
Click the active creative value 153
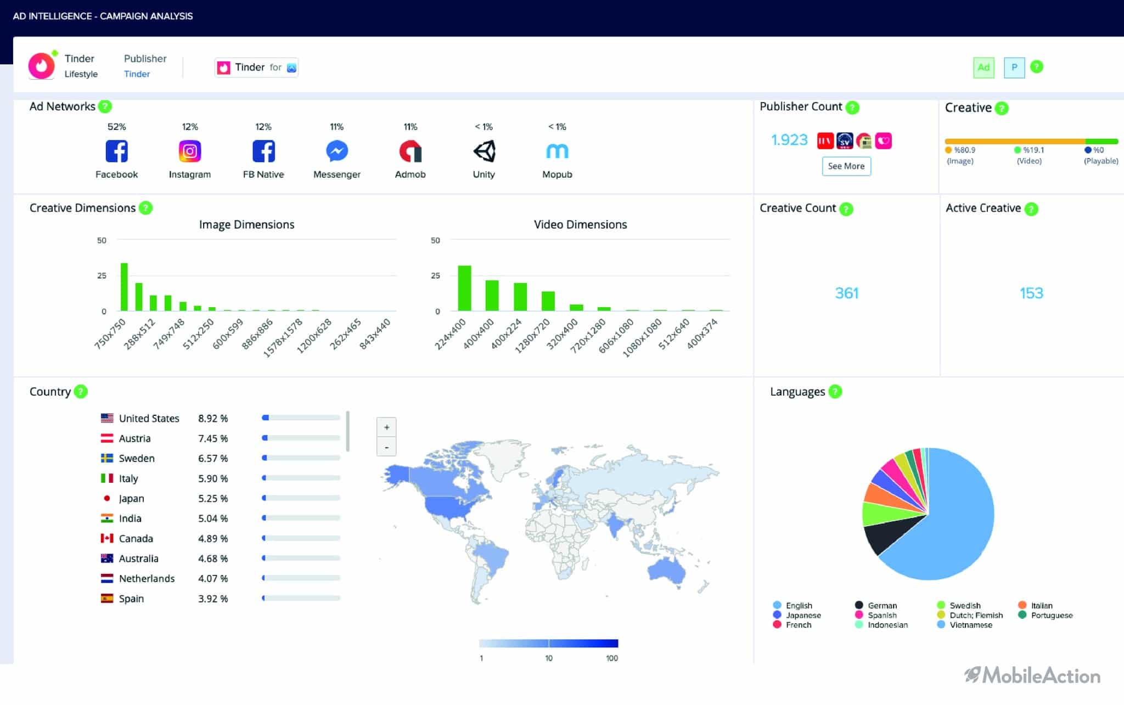pyautogui.click(x=1031, y=293)
